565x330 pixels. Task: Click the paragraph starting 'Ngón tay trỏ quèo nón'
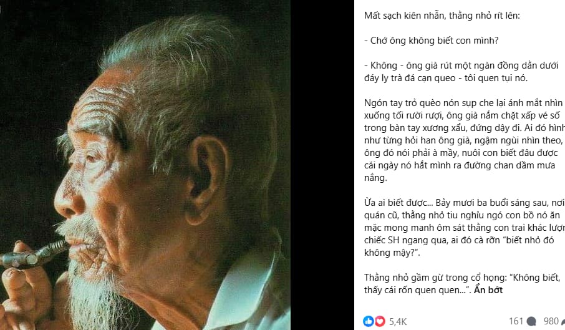[465, 140]
